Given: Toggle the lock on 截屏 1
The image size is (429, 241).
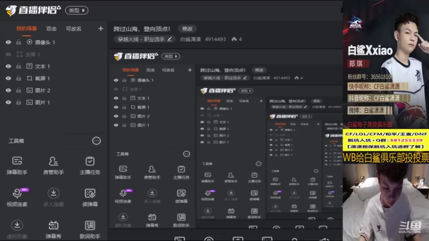Looking at the screenshot, I should 19,78.
